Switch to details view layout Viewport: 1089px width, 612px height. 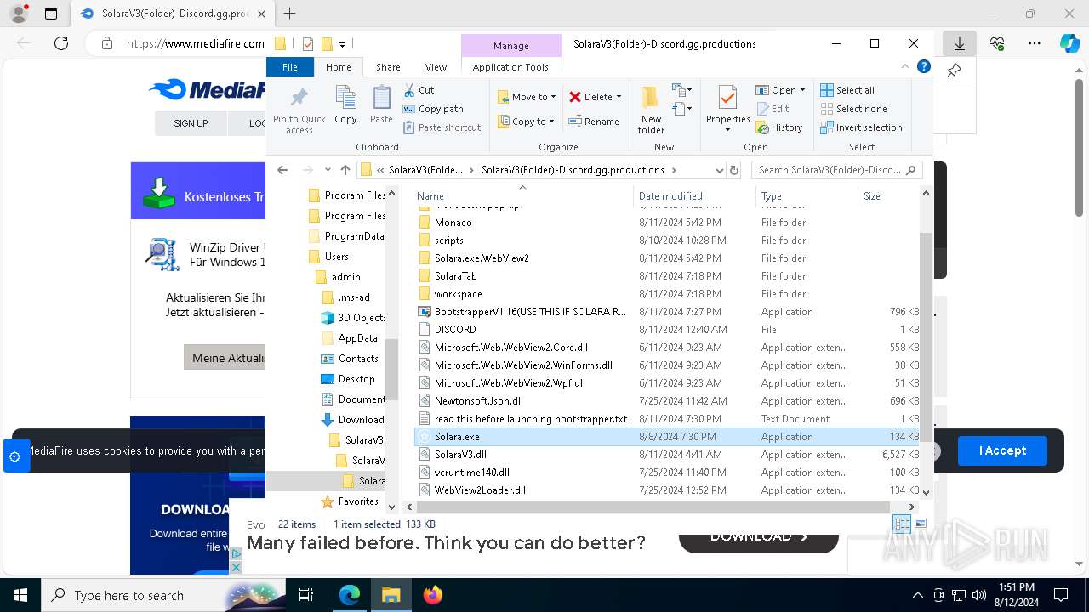click(902, 524)
